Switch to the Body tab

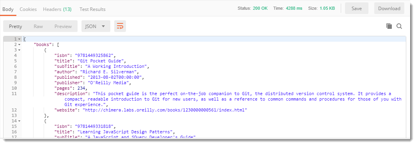(8, 9)
